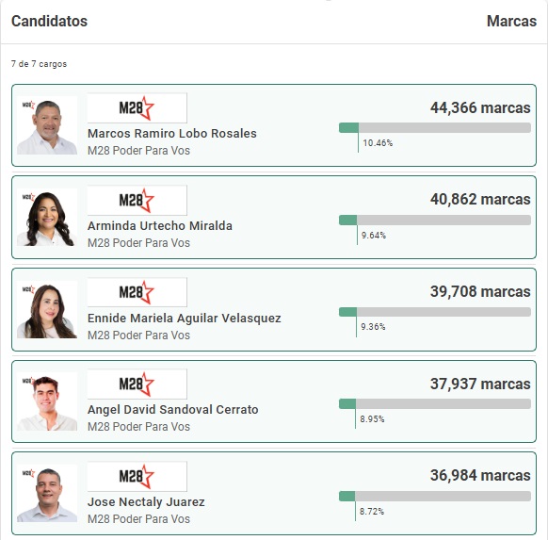Open Arminda Urtecho Miralda candidate photo
548x540 pixels.
click(47, 217)
